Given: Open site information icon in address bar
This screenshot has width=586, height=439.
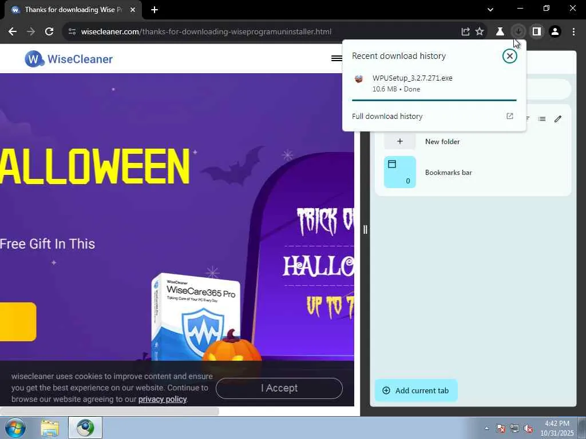Looking at the screenshot, I should (72, 32).
